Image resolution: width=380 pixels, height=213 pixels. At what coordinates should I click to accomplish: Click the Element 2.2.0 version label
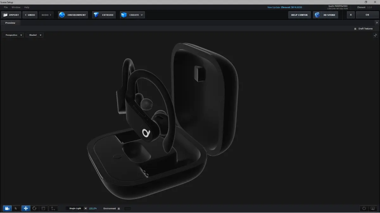[365, 7]
